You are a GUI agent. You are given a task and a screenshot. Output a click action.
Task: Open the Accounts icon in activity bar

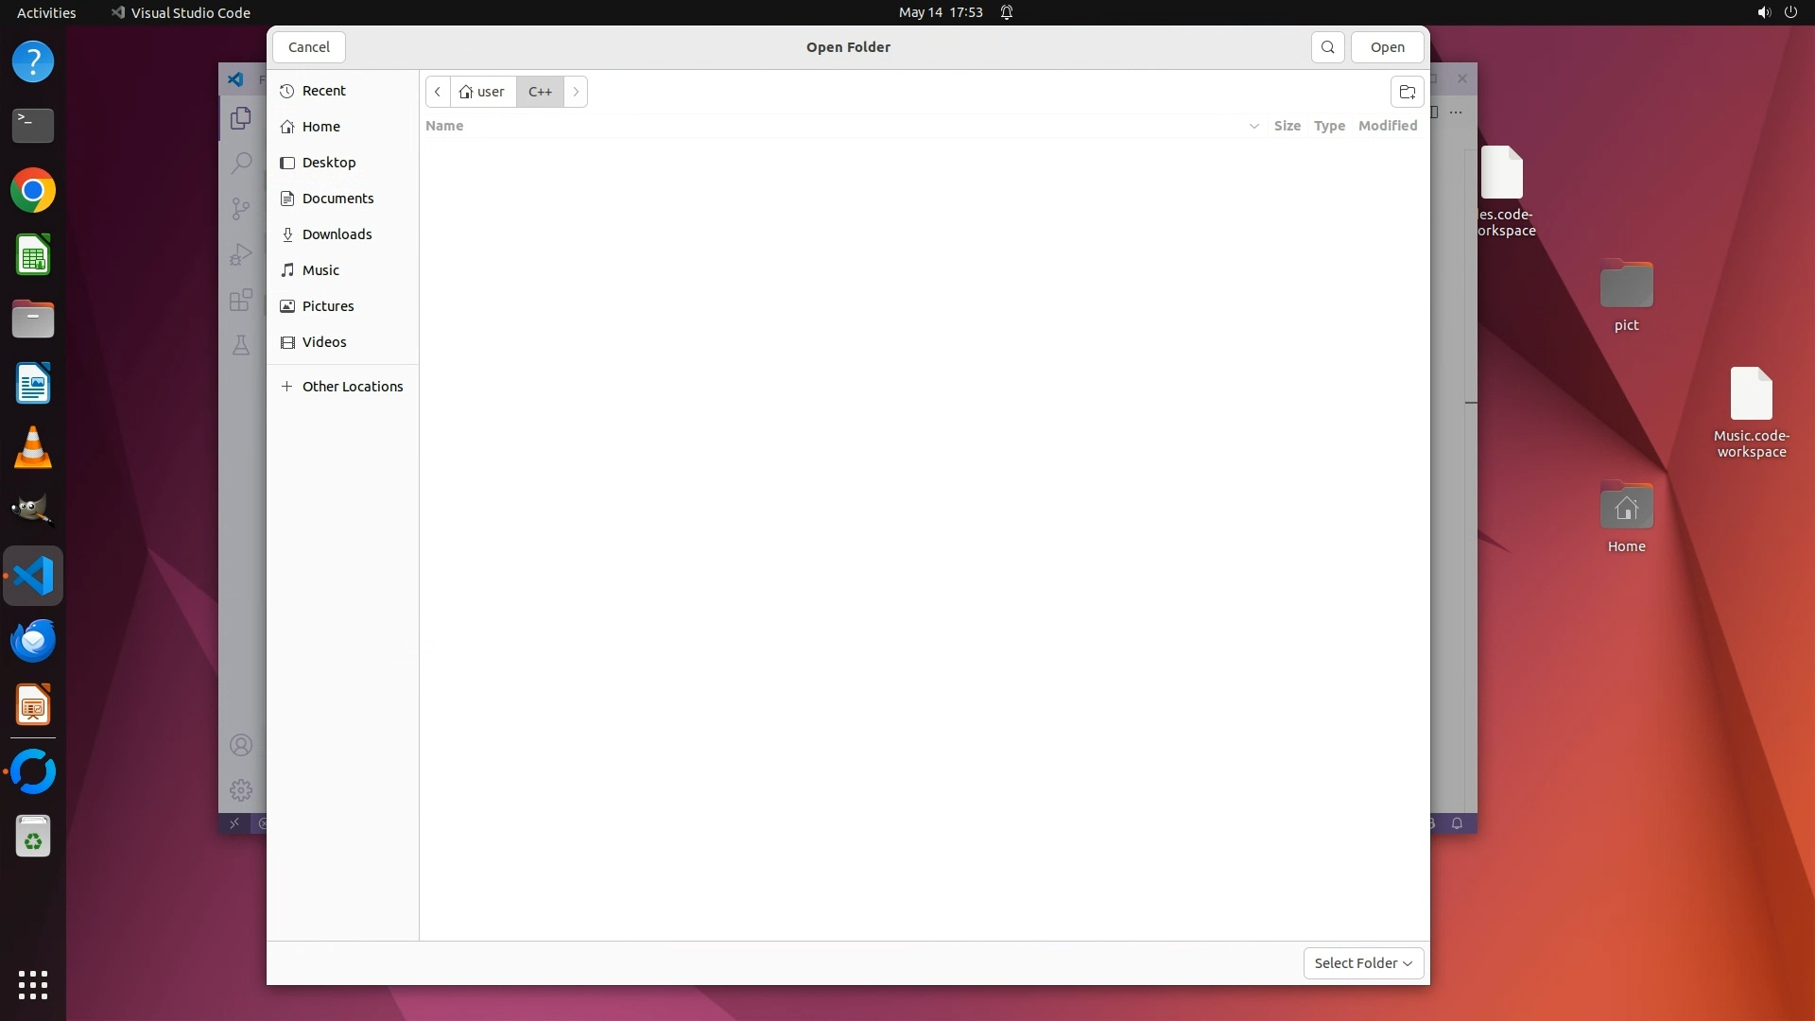click(x=241, y=745)
